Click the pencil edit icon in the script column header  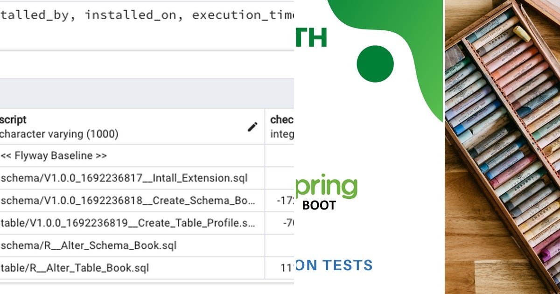[252, 126]
